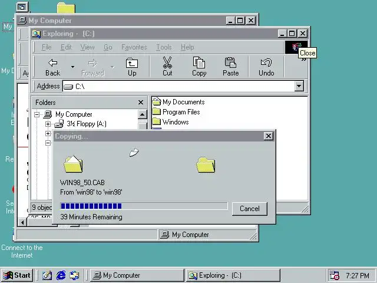Click the 7:27 PM system clock
The image size is (377, 283).
pos(358,275)
